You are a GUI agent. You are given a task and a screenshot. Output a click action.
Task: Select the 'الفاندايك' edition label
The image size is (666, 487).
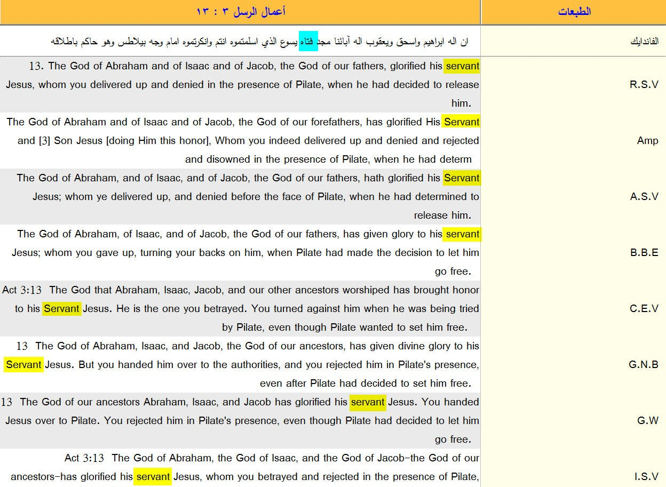pos(644,41)
